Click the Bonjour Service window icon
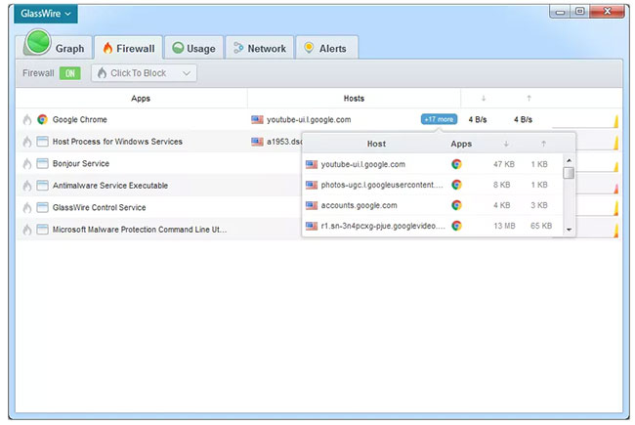Screen dimensions: 635x425 coord(42,163)
